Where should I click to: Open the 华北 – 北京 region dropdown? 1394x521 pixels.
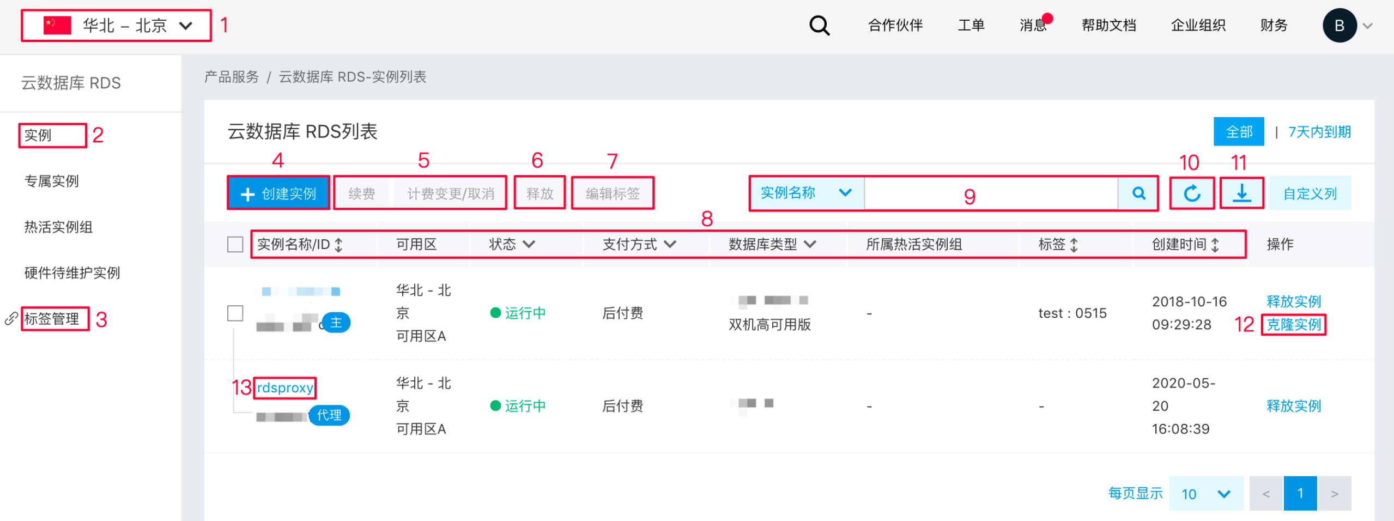[x=117, y=26]
